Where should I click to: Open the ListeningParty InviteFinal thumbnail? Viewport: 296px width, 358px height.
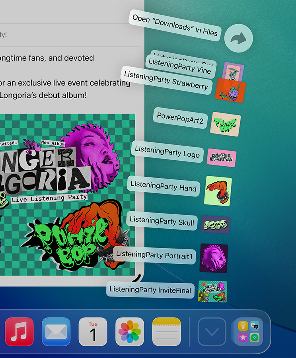point(212,292)
